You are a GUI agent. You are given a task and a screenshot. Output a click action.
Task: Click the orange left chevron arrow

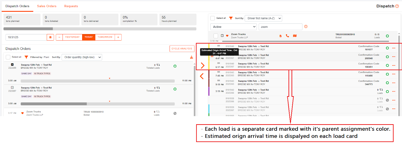[x=202, y=76]
